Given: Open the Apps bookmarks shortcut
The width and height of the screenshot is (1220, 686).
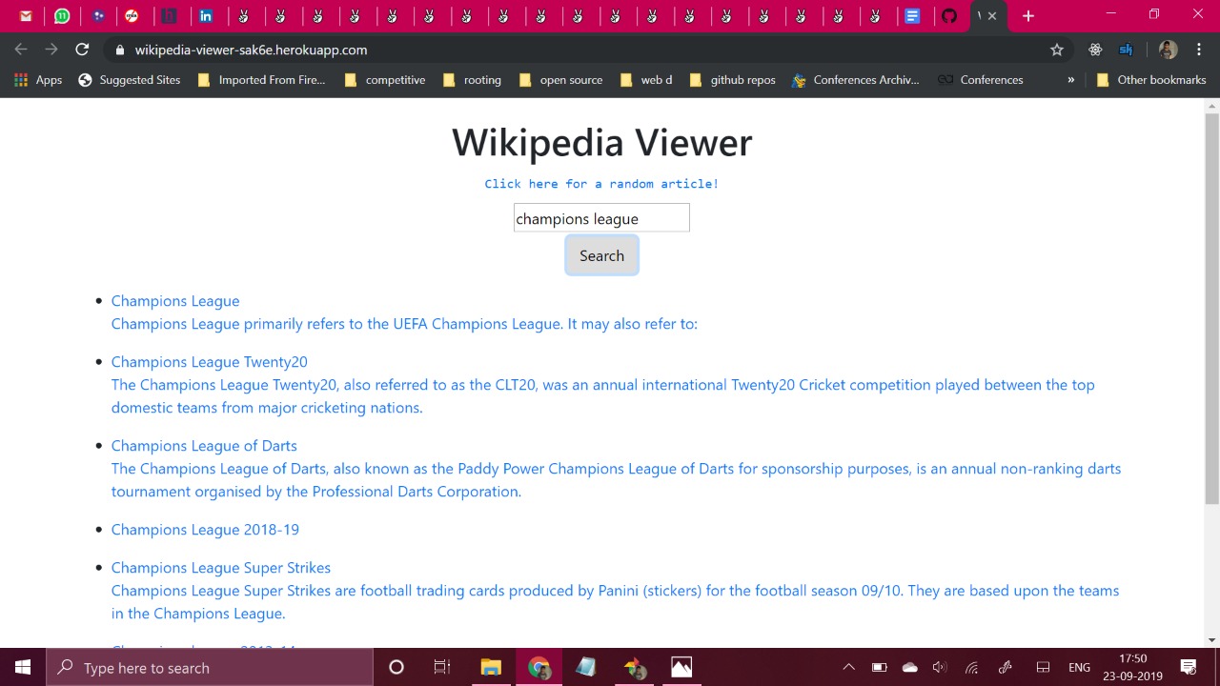Looking at the screenshot, I should [38, 80].
